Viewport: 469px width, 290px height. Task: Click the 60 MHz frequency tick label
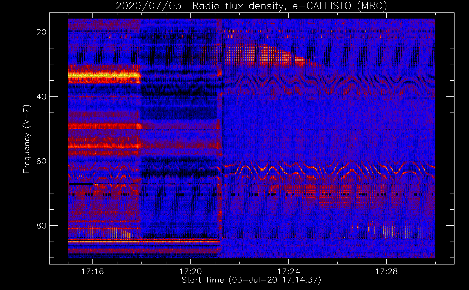coord(41,161)
